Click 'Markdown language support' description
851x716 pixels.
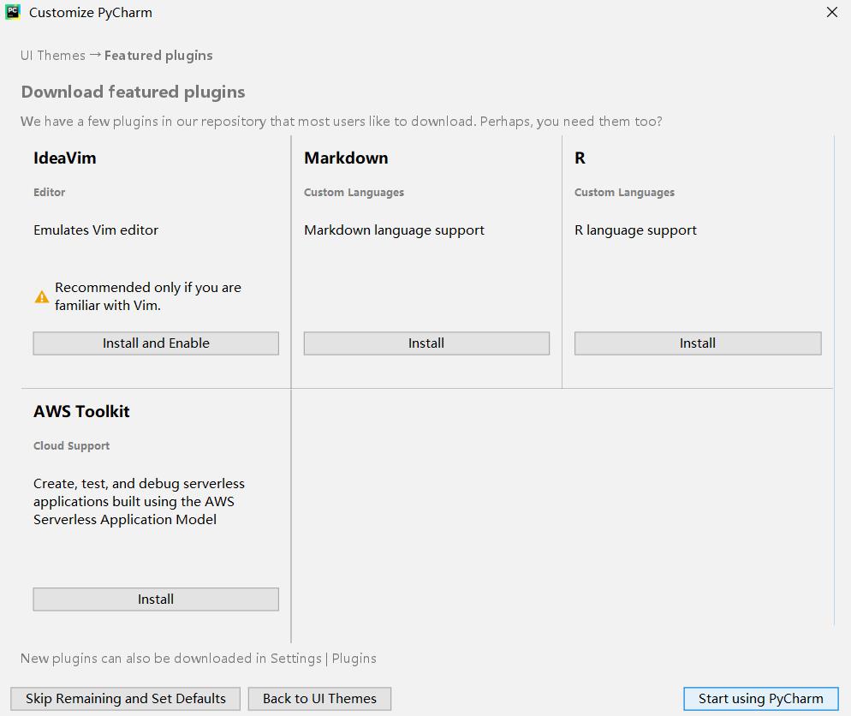coord(394,230)
